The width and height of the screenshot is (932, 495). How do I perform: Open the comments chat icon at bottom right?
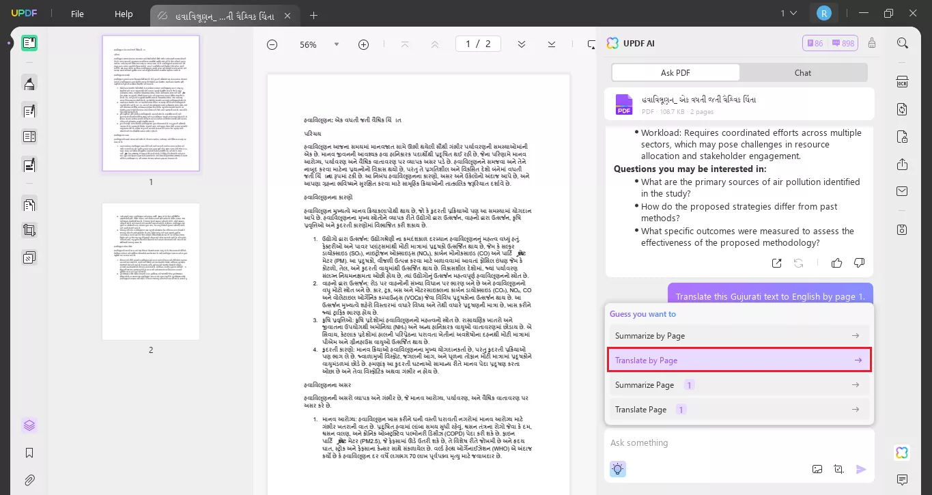click(x=903, y=480)
